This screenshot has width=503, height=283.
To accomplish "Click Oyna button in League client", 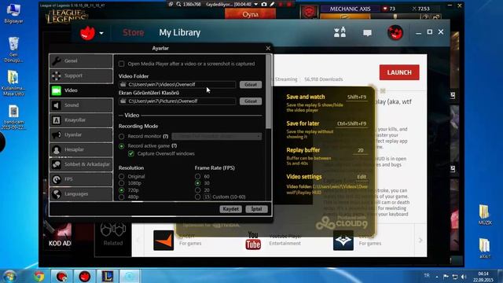I will pyautogui.click(x=250, y=14).
